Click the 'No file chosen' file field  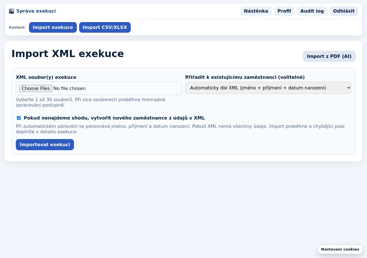[x=99, y=88]
